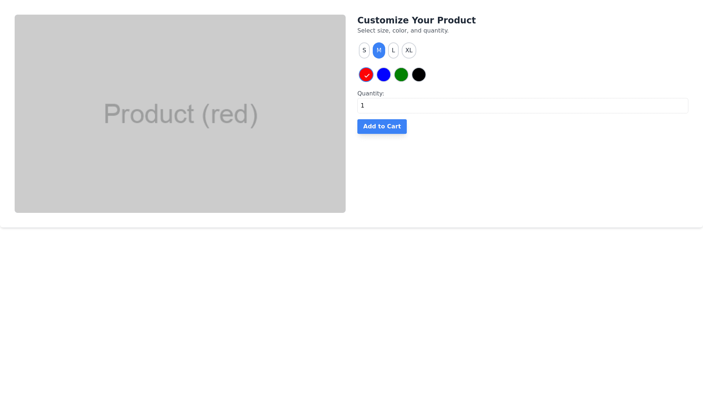Choose the highlighted M size pill
703x395 pixels.
[x=379, y=50]
